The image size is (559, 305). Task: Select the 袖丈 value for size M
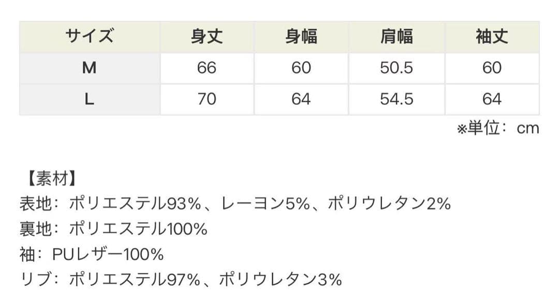[492, 68]
